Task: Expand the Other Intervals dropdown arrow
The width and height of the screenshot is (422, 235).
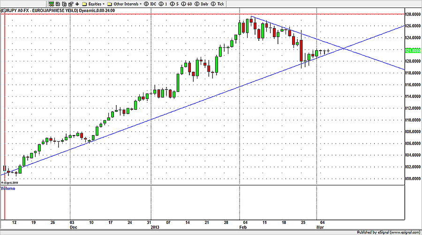Action: click(140, 4)
